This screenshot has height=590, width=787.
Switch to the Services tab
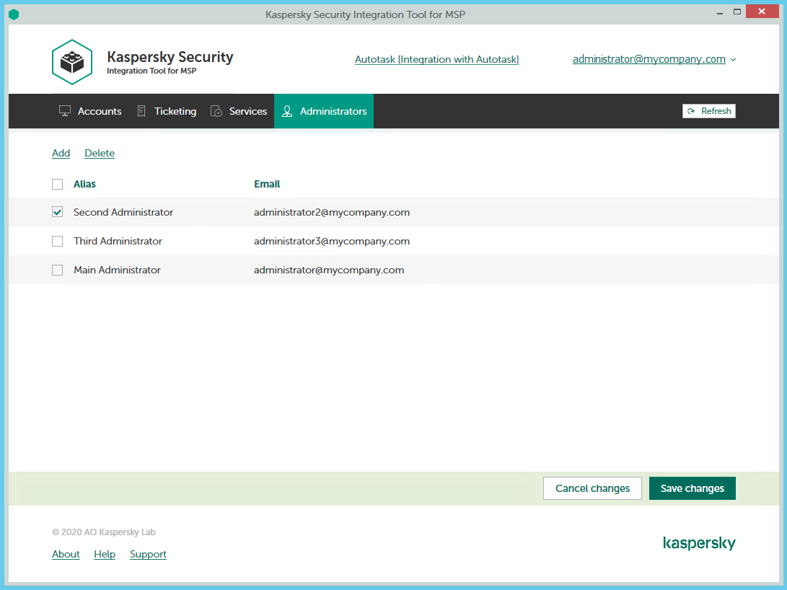tap(247, 111)
